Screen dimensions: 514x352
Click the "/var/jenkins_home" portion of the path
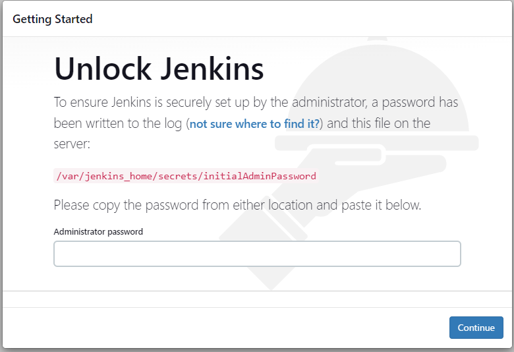pyautogui.click(x=105, y=176)
